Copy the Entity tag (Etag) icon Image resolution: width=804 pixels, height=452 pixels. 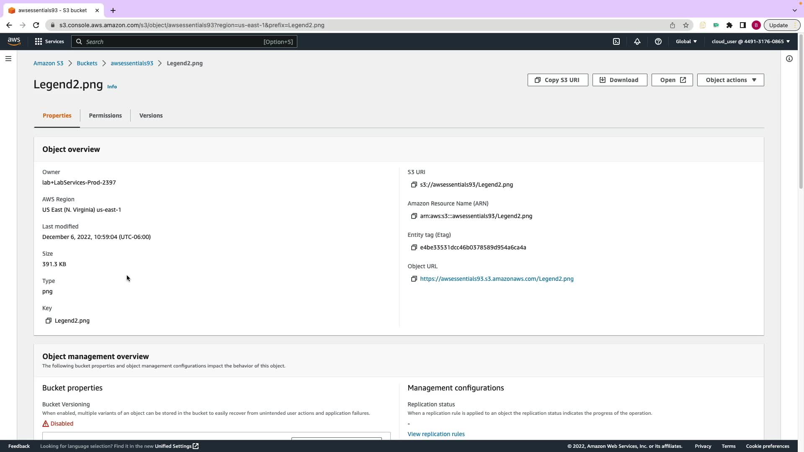(x=414, y=247)
